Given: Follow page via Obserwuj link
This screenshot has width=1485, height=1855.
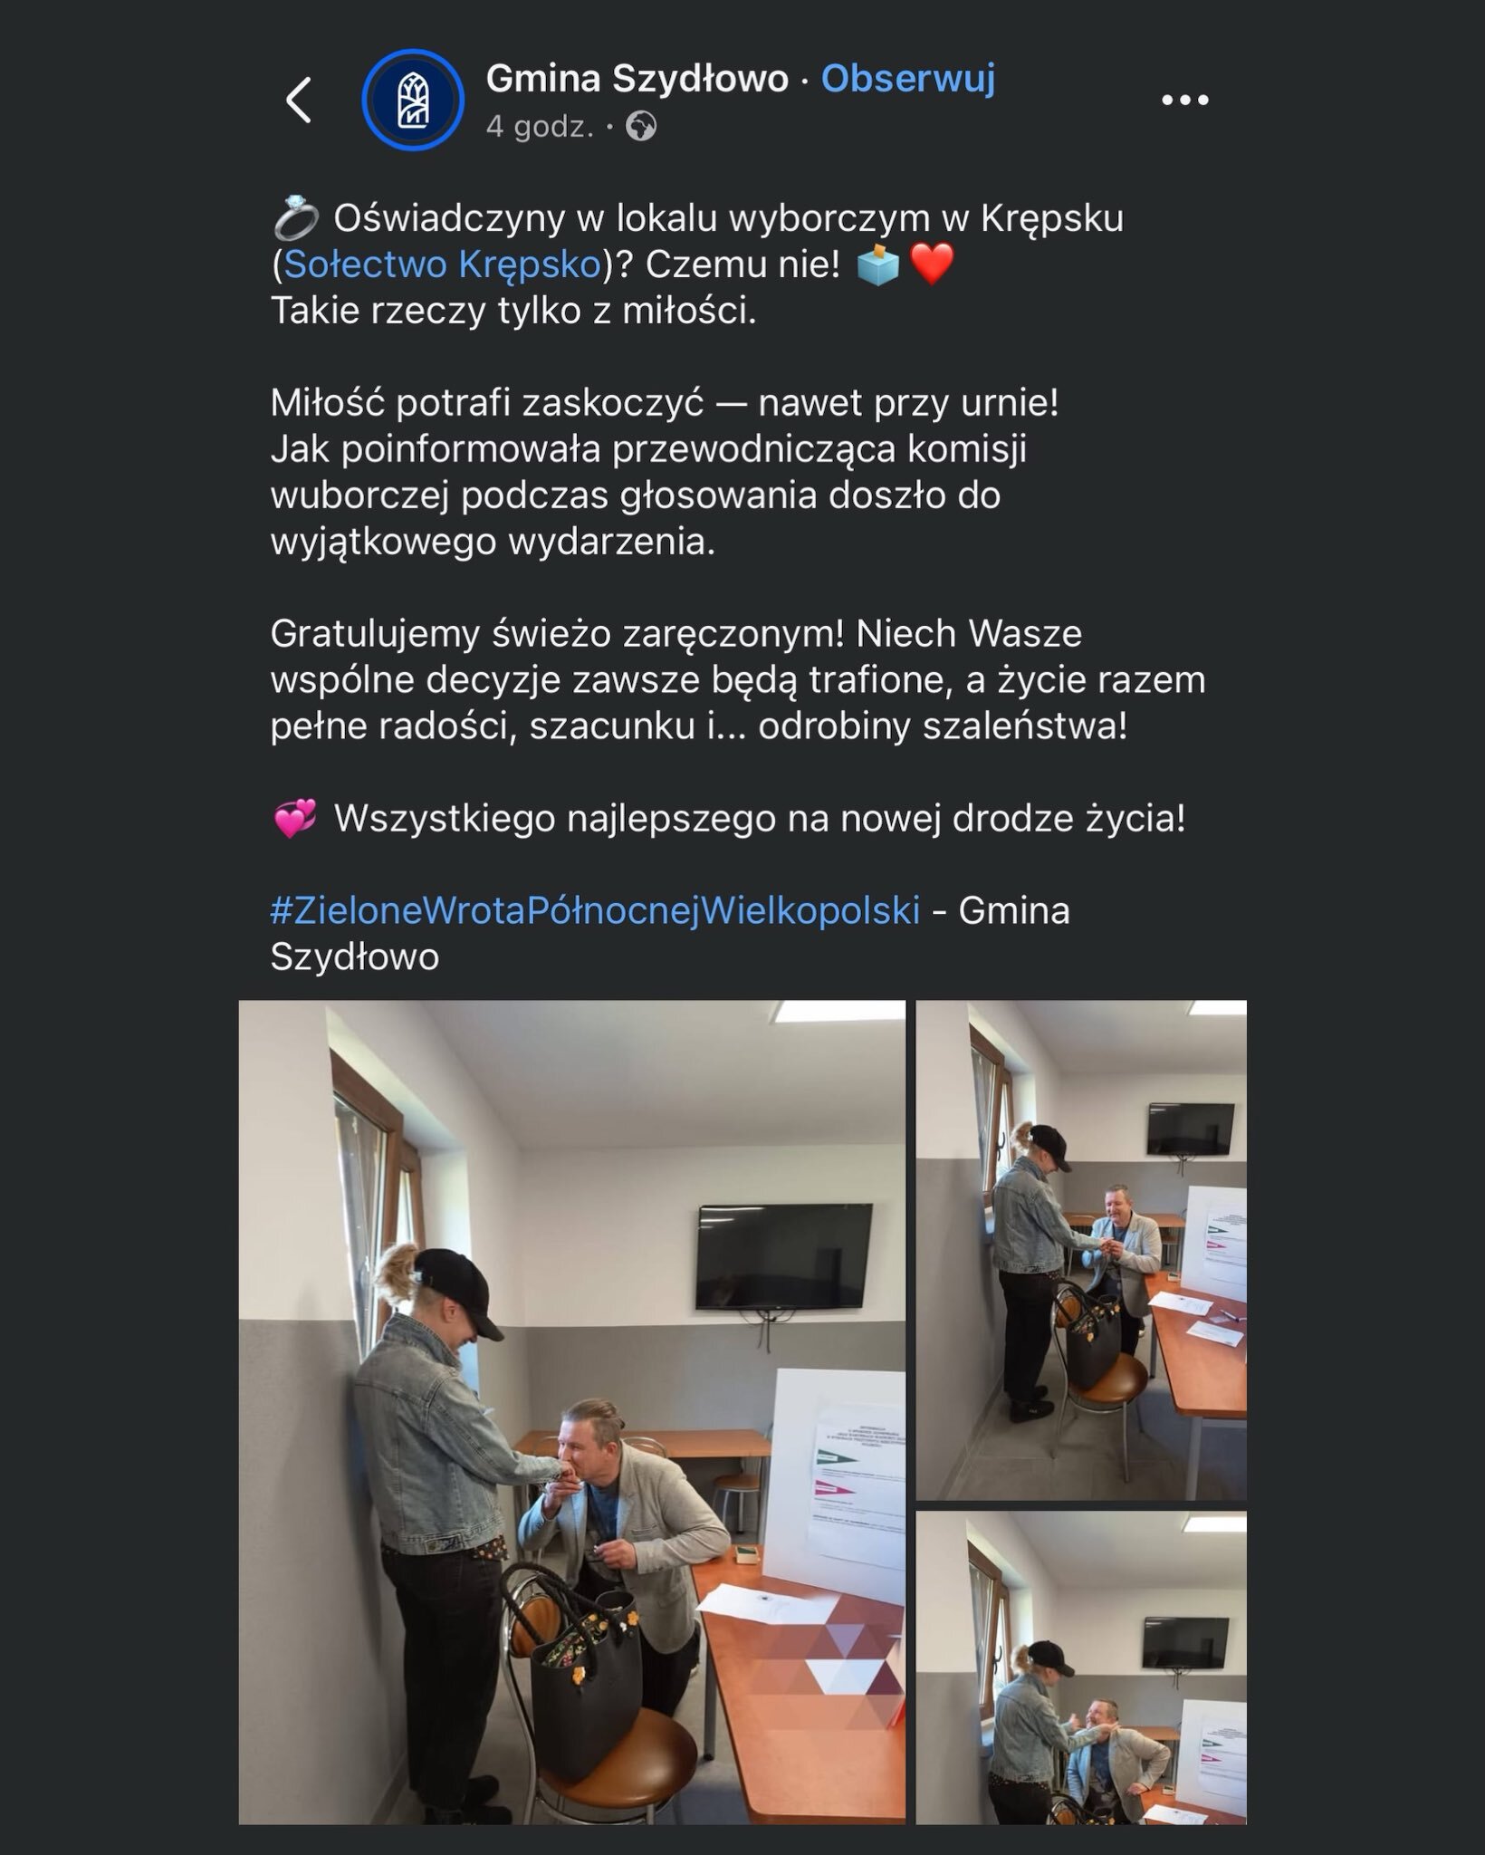Looking at the screenshot, I should coord(908,79).
